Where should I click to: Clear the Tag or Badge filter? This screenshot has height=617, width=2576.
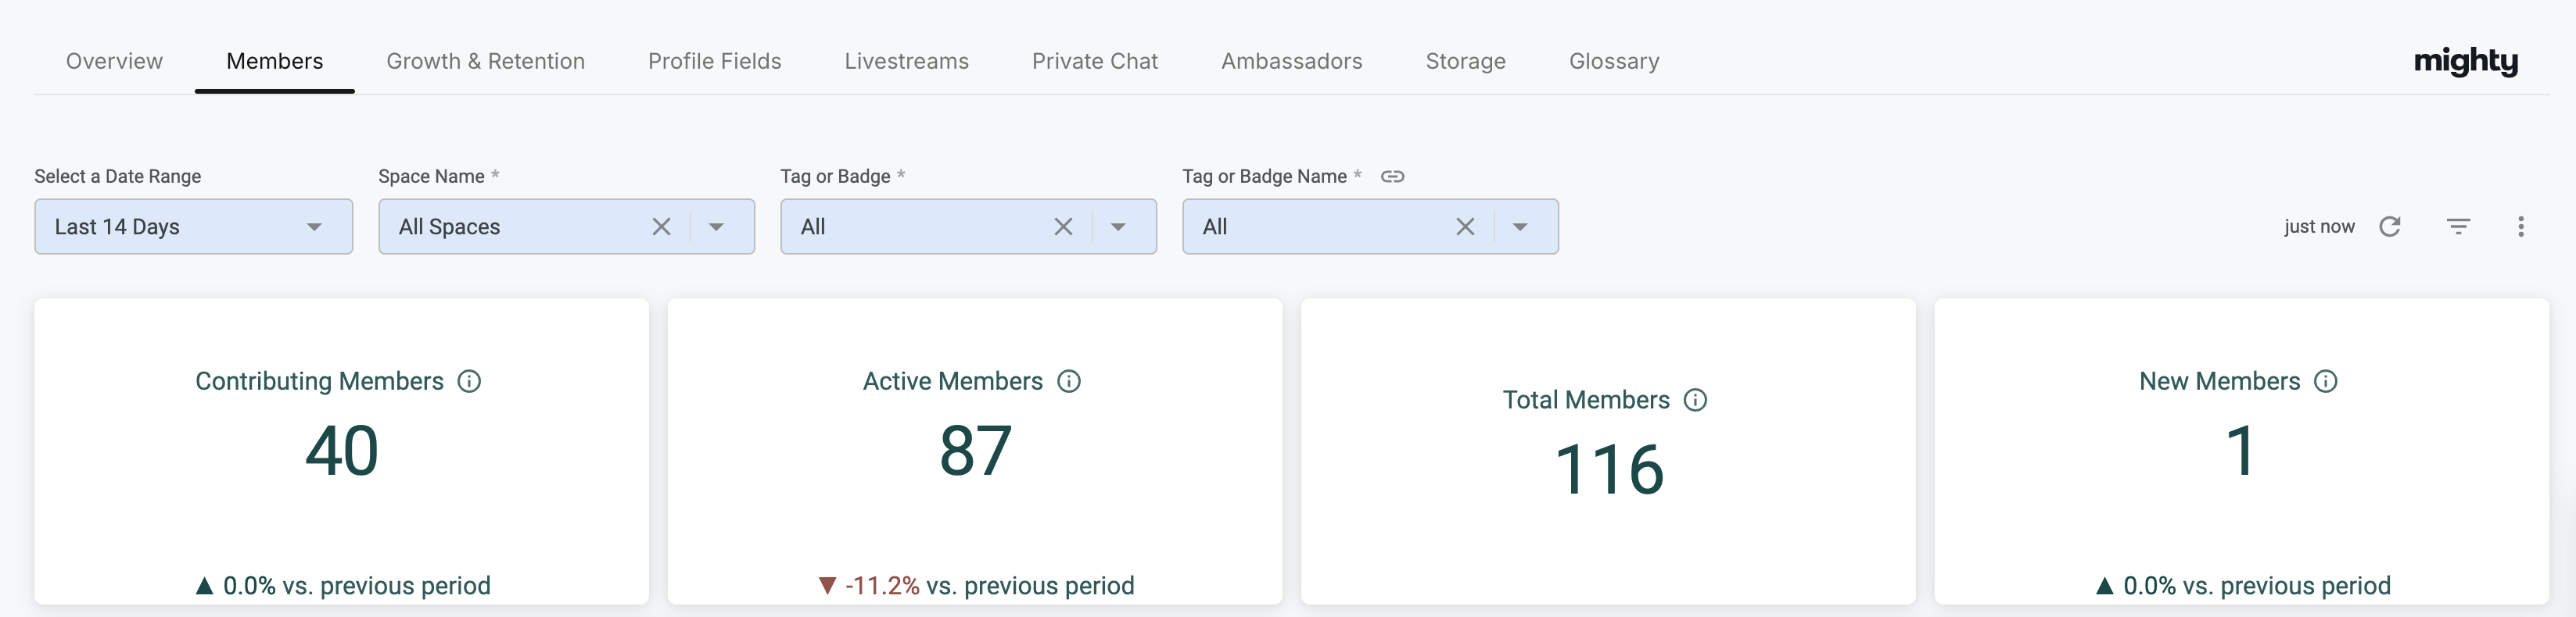tap(1063, 226)
